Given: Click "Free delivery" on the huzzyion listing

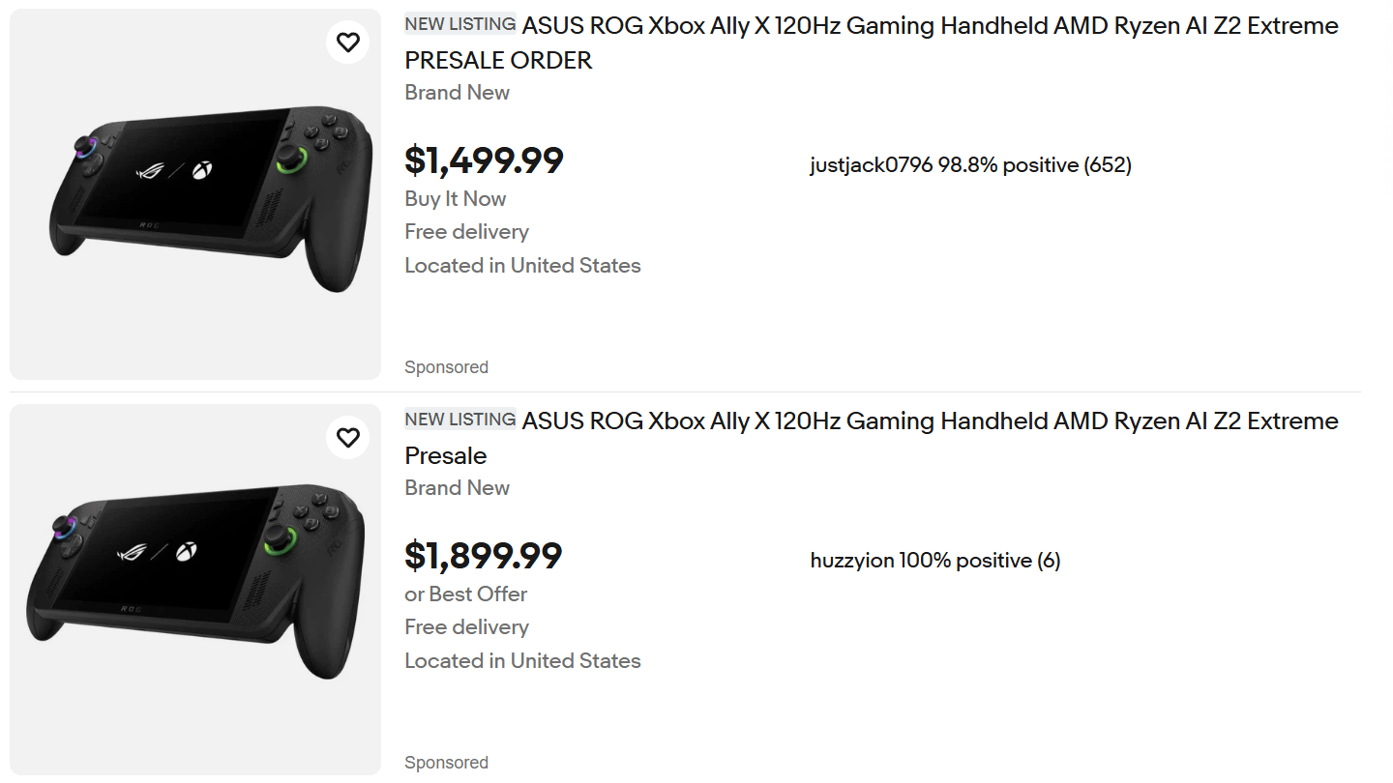Looking at the screenshot, I should click(x=466, y=627).
